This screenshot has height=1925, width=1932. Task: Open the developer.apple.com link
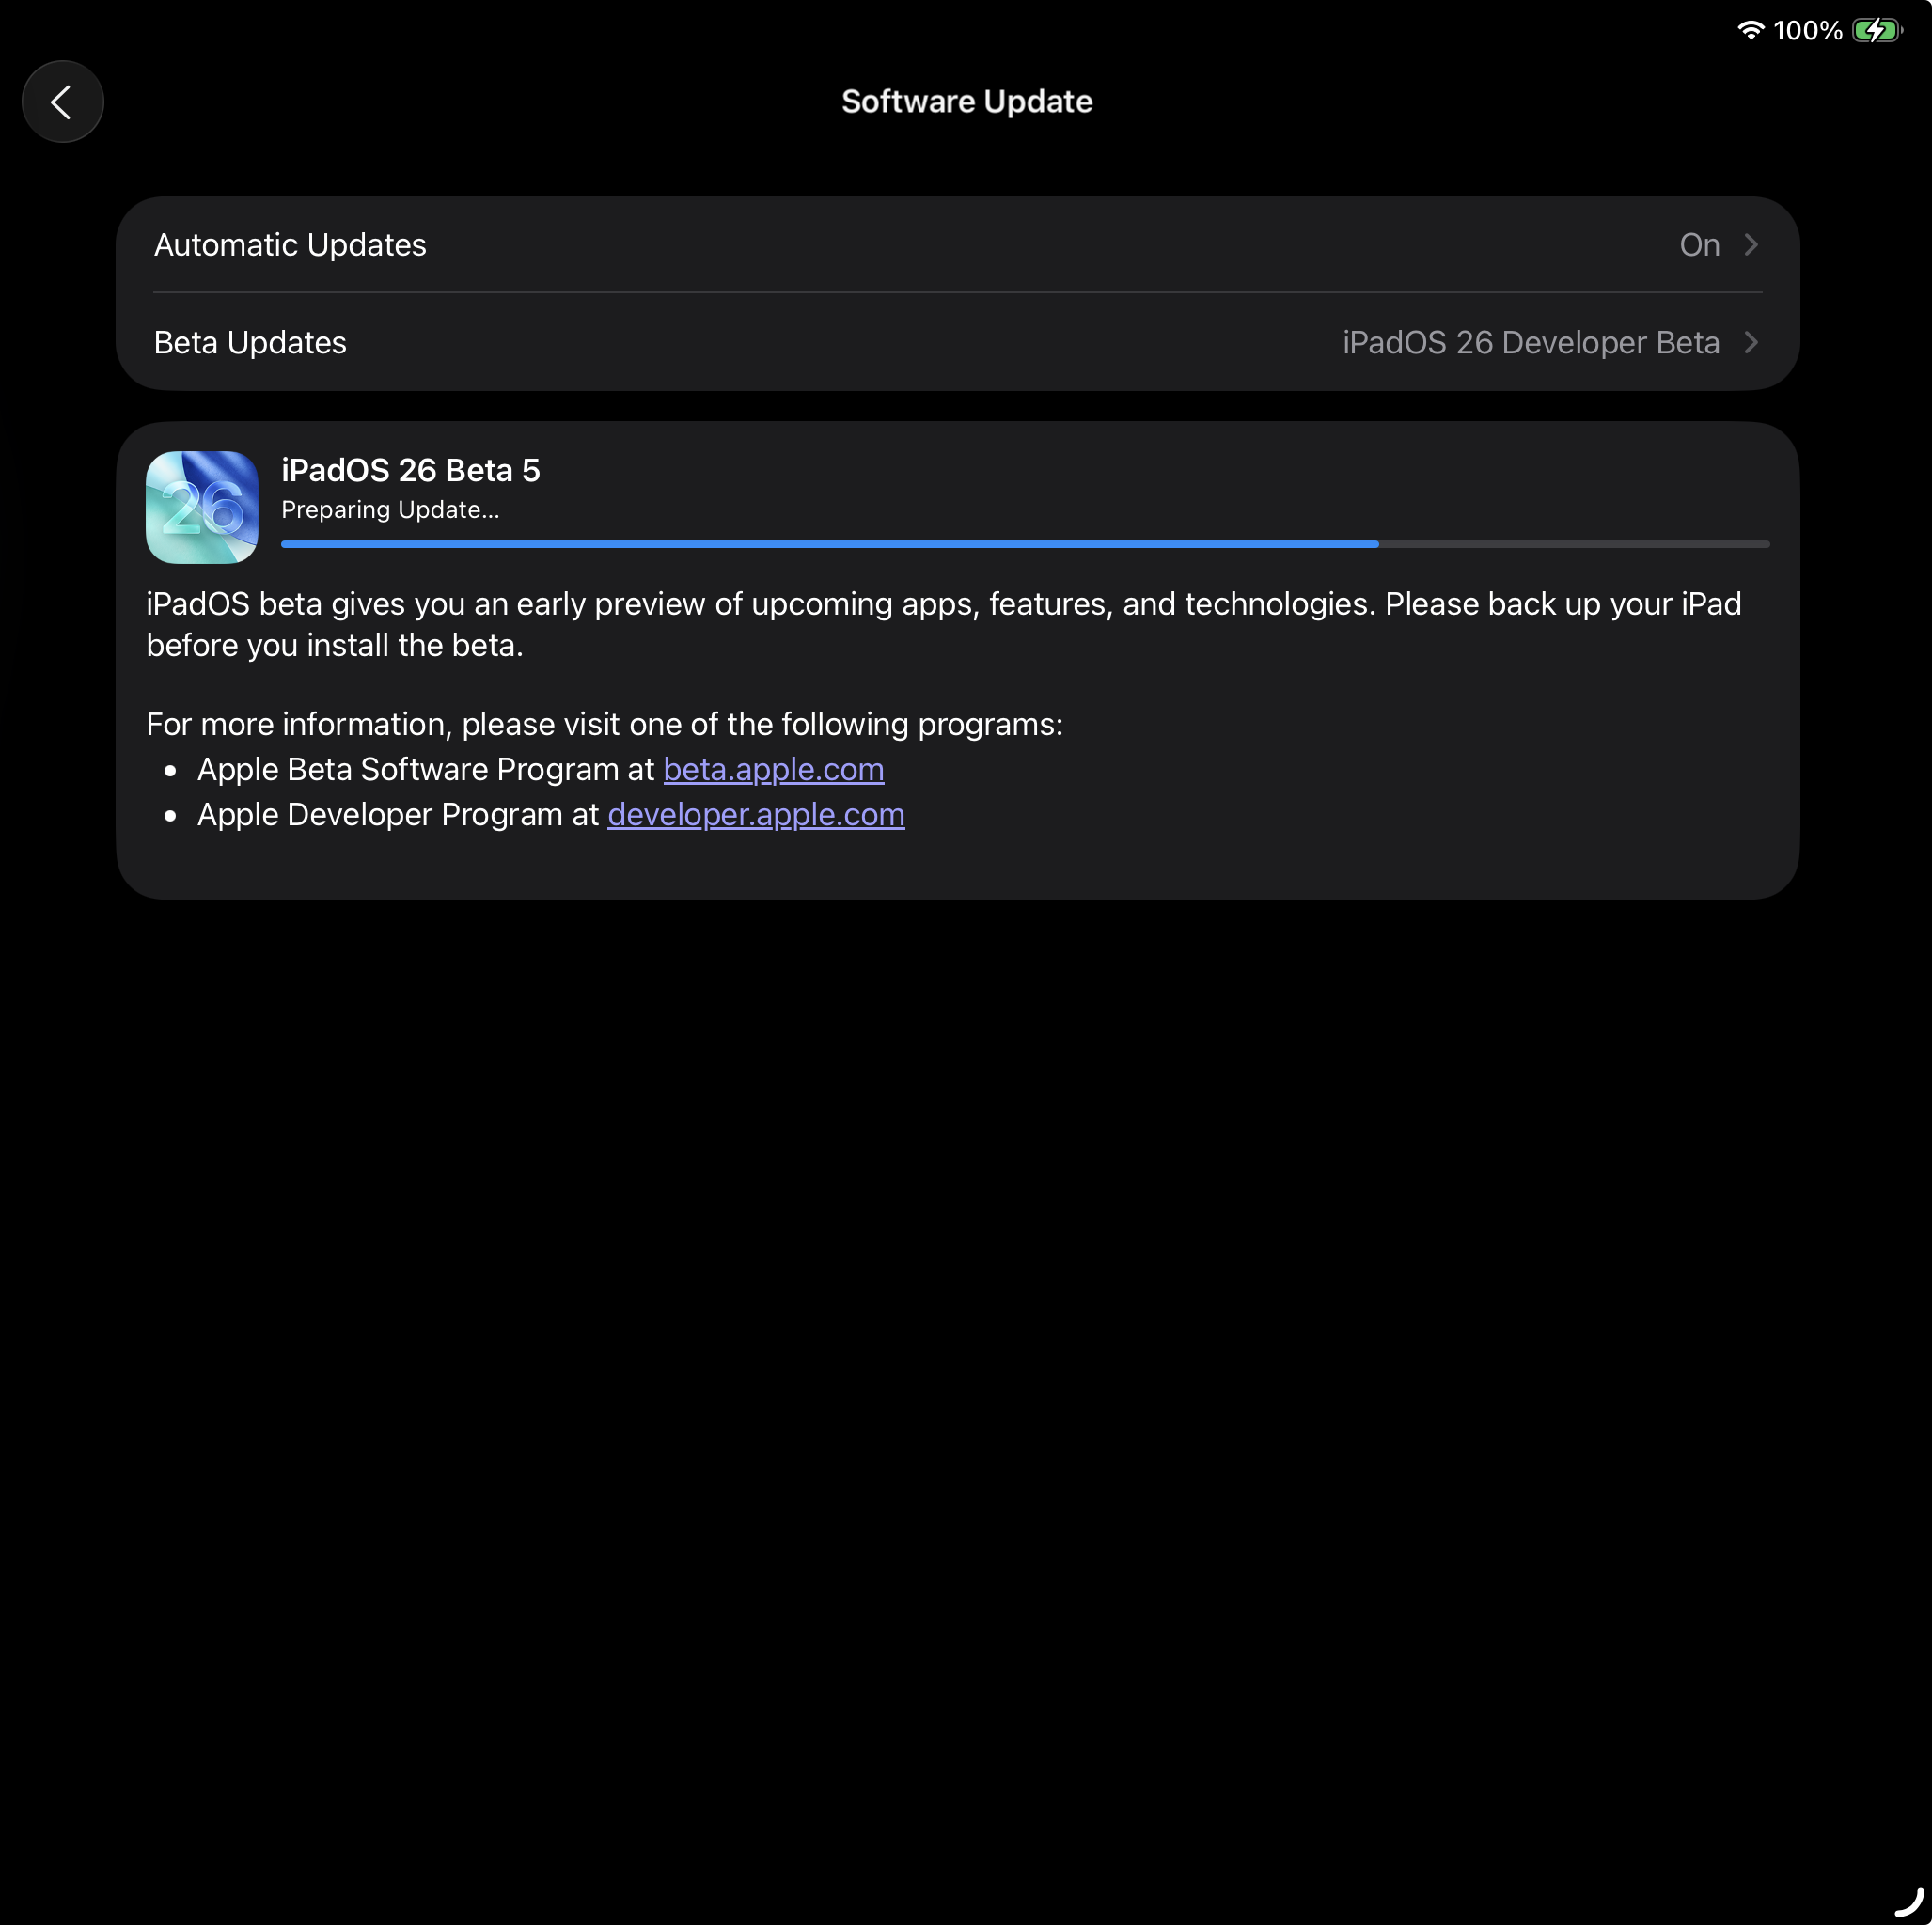point(756,814)
